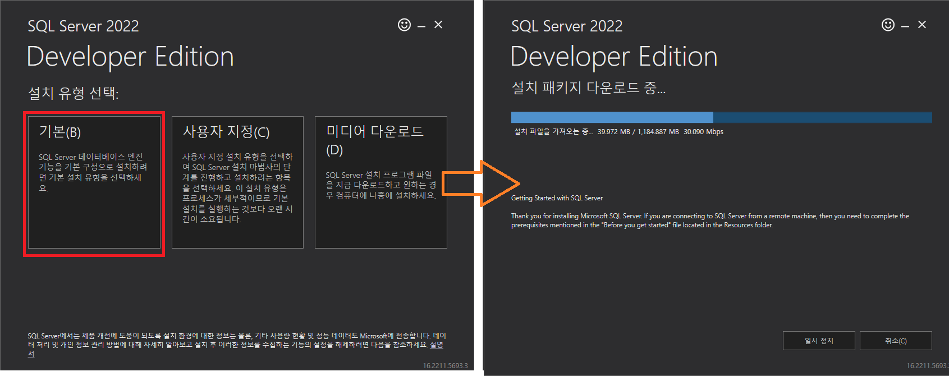Click the feedback smiley icon in download window
The width and height of the screenshot is (949, 376).
point(888,25)
